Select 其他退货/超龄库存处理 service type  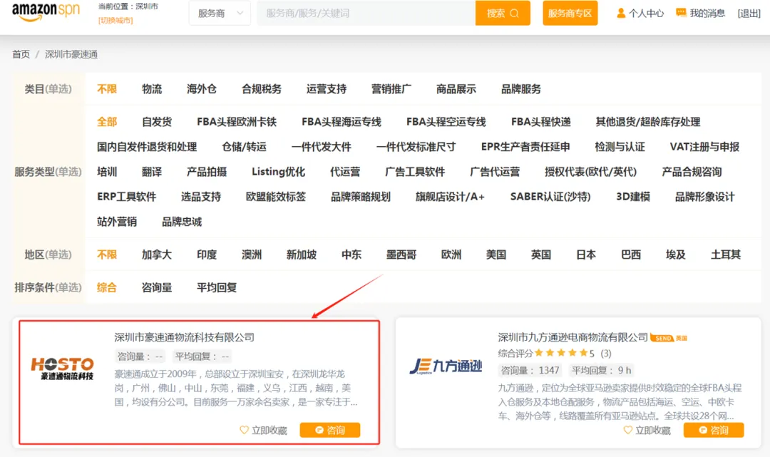[x=647, y=122]
